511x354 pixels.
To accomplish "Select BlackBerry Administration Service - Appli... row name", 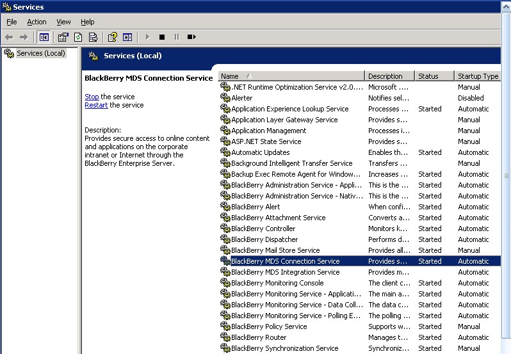I will (x=296, y=185).
